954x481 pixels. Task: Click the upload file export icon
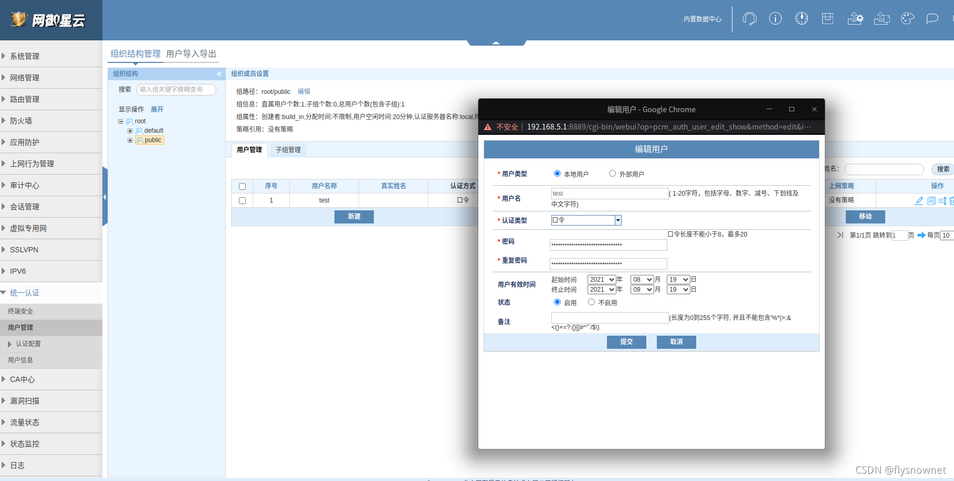[x=882, y=19]
